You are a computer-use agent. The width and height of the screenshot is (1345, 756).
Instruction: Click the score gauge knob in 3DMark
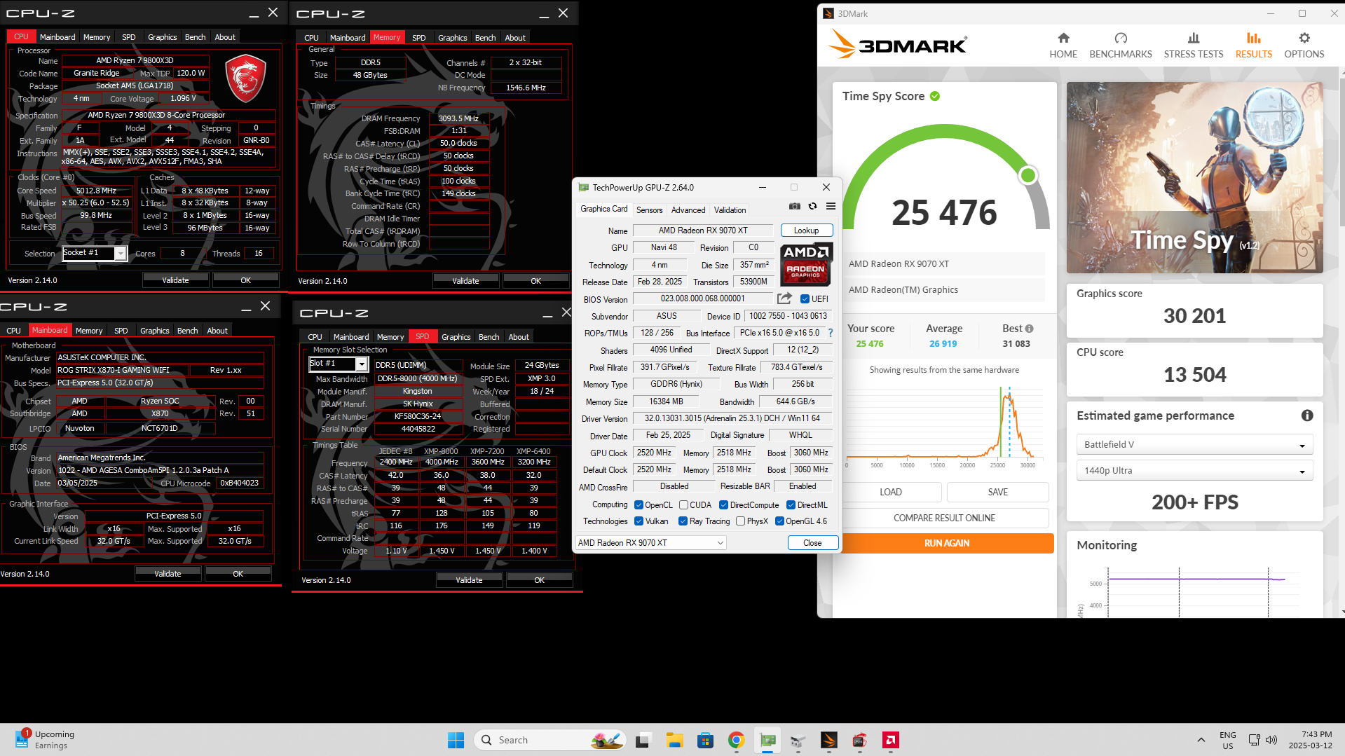pyautogui.click(x=1027, y=175)
